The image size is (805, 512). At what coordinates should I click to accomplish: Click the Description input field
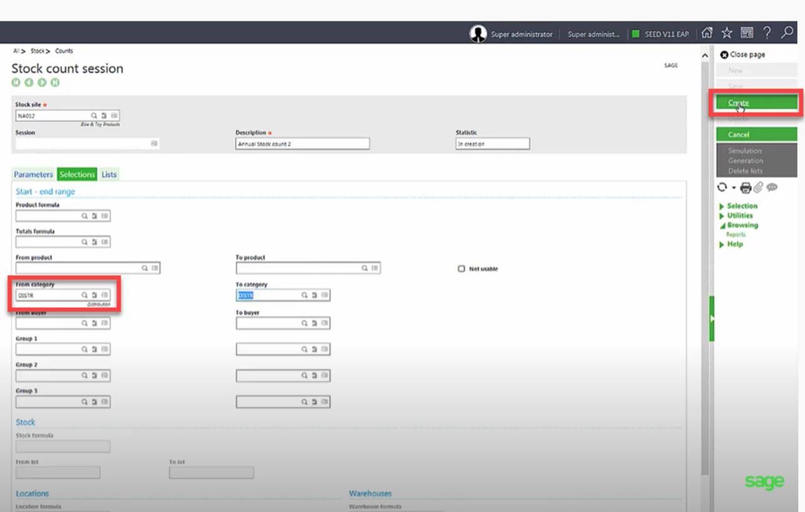click(302, 143)
